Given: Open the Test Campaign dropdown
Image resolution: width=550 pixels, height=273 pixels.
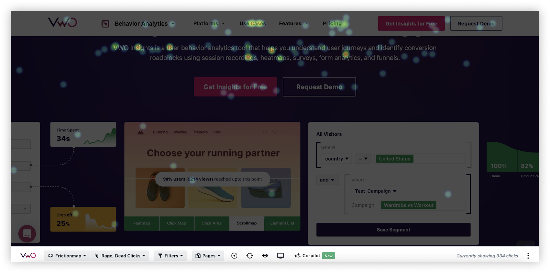Looking at the screenshot, I should [x=376, y=191].
